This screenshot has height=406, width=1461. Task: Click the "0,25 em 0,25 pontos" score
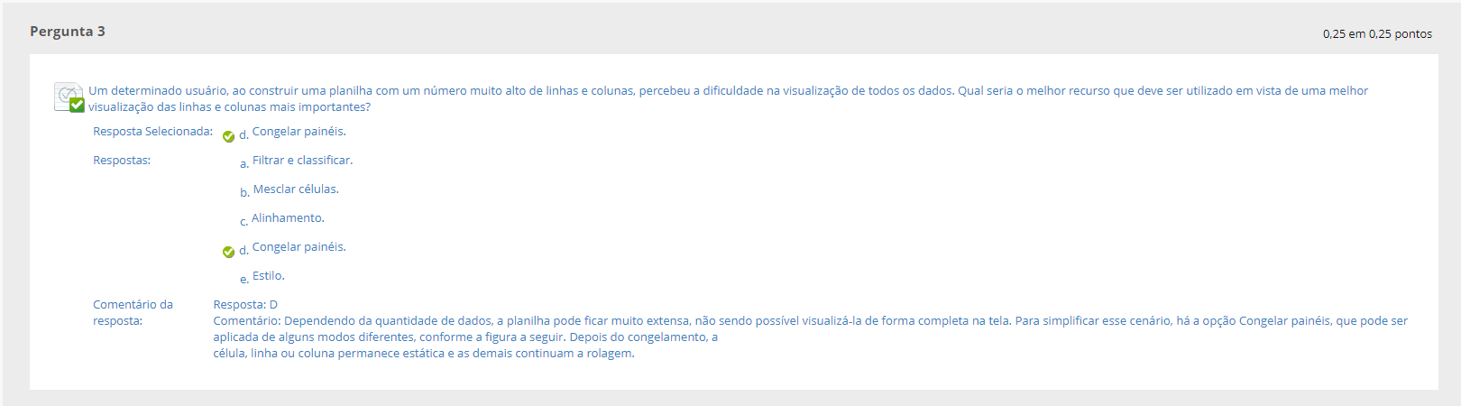(1377, 34)
